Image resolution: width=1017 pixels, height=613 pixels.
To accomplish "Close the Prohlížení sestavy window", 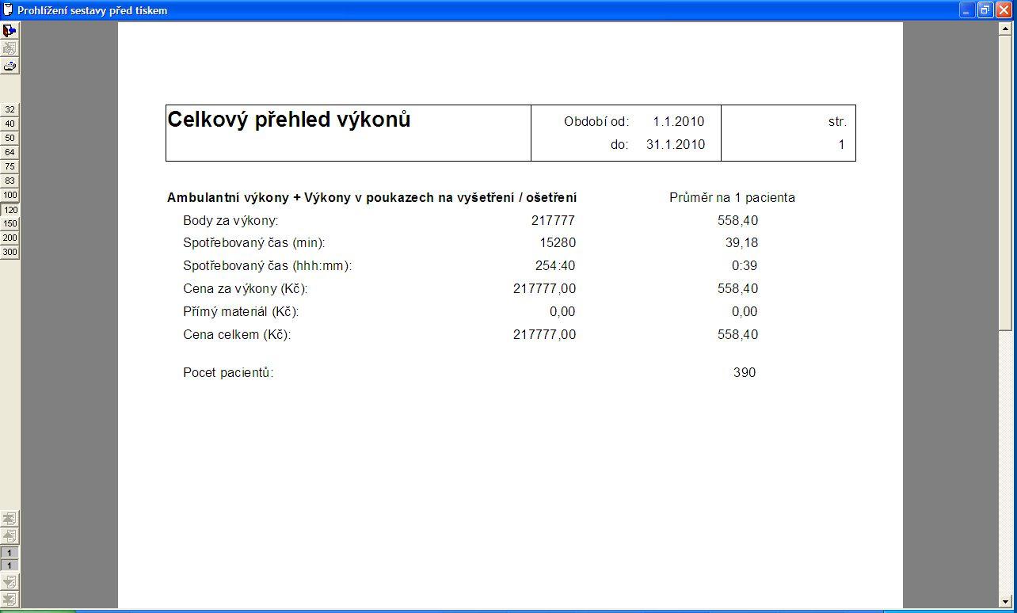I will click(x=1004, y=10).
